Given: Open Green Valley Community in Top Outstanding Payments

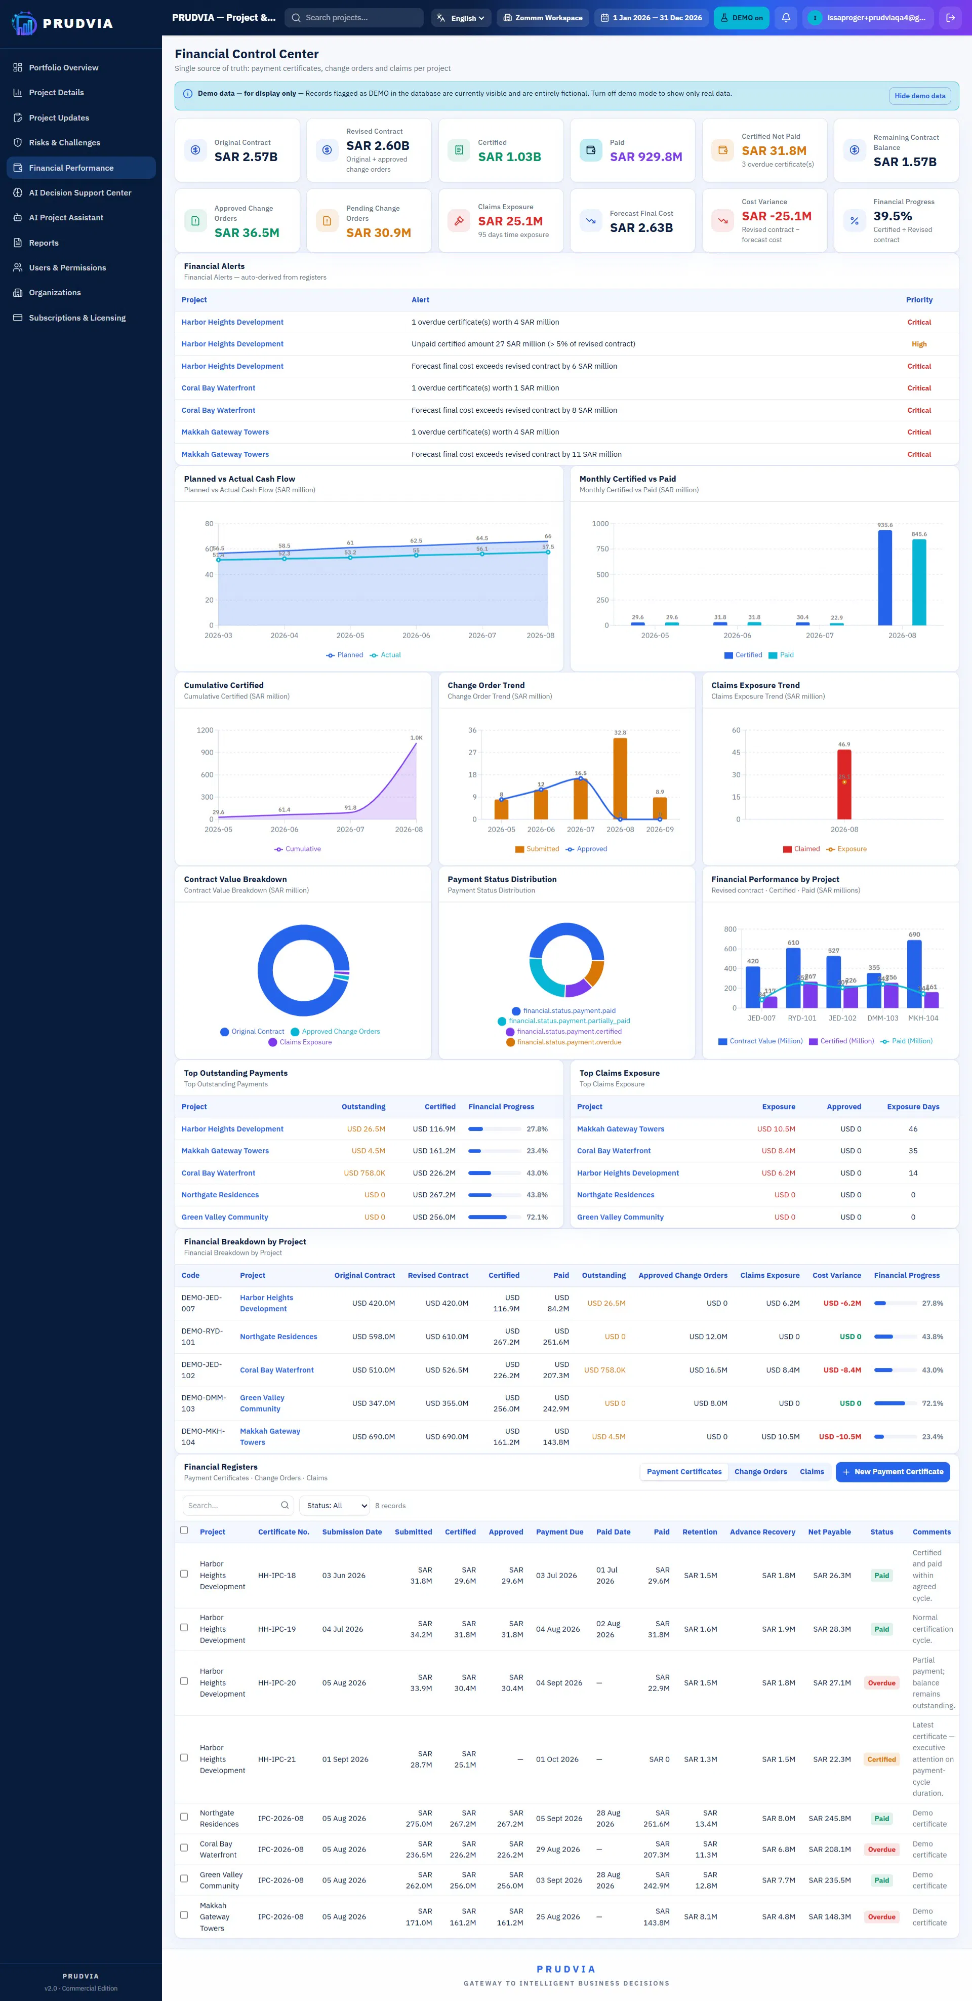Looking at the screenshot, I should coord(224,1217).
